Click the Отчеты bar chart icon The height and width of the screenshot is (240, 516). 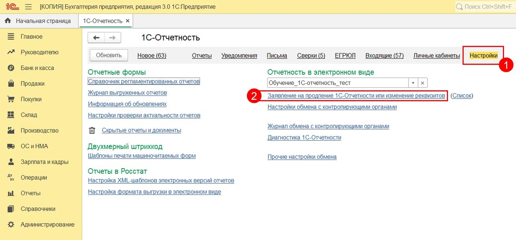[x=11, y=193]
